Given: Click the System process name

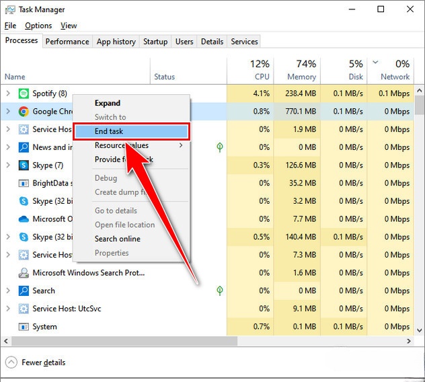Looking at the screenshot, I should [x=45, y=327].
